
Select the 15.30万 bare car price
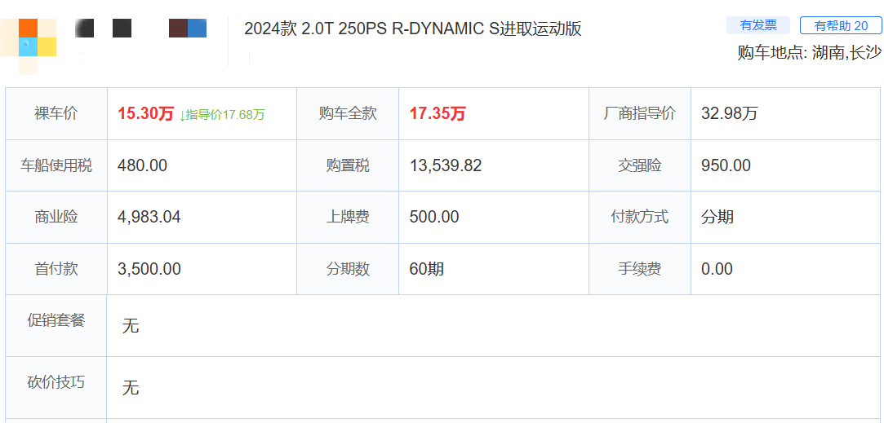145,114
